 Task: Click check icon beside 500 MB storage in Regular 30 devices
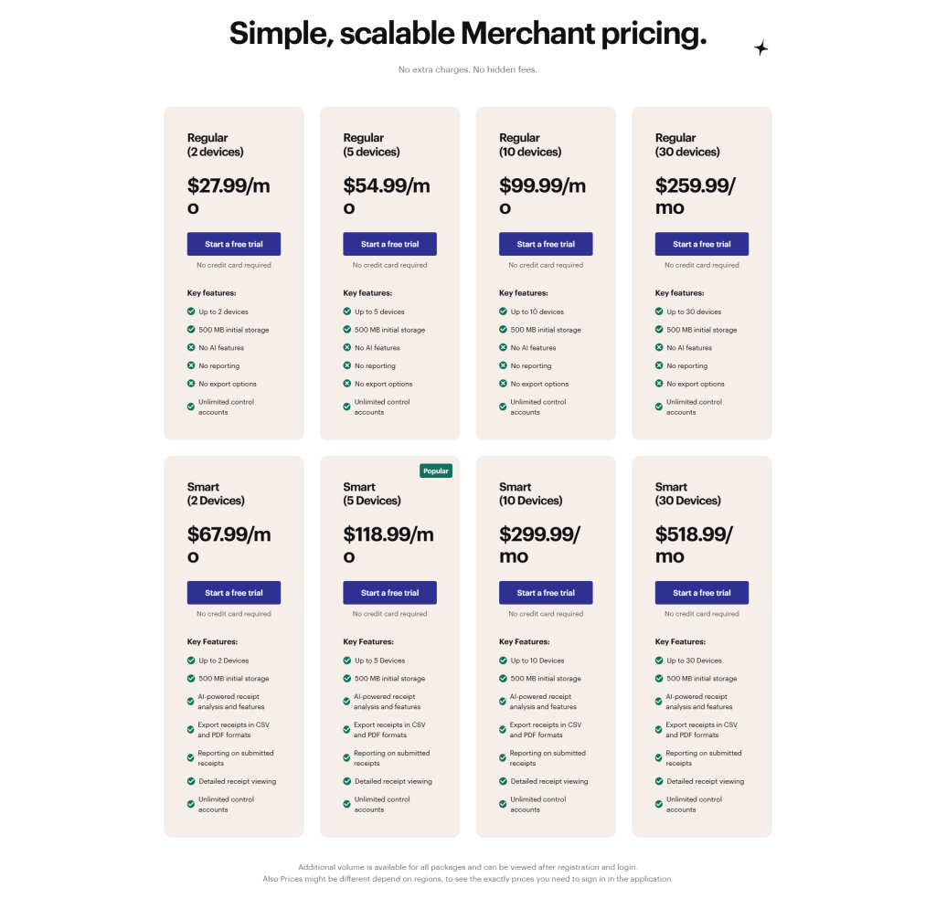coord(659,330)
